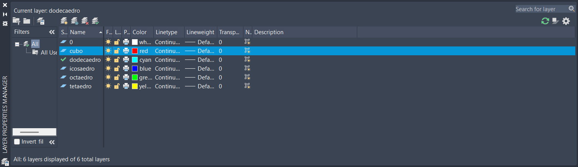Freeze the icosaedro layer via sun icon
This screenshot has height=167, width=578.
pos(108,69)
